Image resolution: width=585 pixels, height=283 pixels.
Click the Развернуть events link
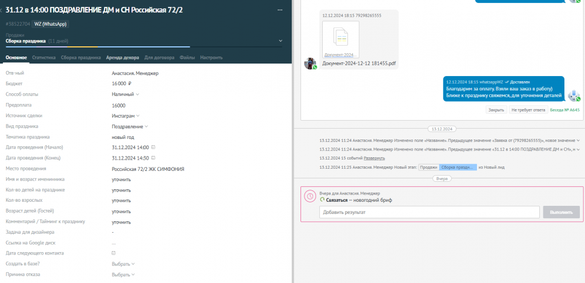[374, 158]
